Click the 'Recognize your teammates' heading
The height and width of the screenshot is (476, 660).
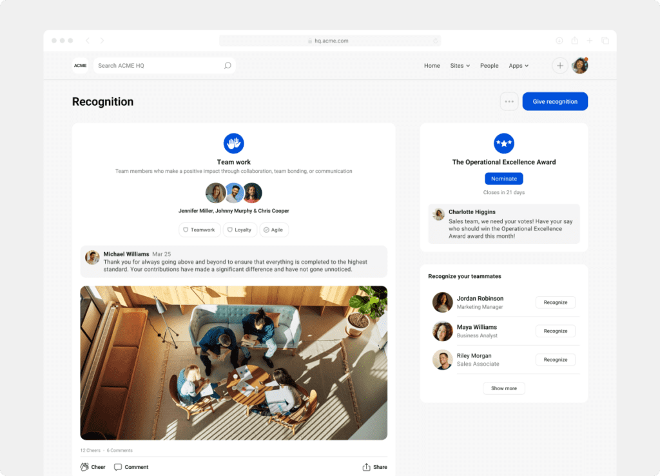(x=465, y=276)
